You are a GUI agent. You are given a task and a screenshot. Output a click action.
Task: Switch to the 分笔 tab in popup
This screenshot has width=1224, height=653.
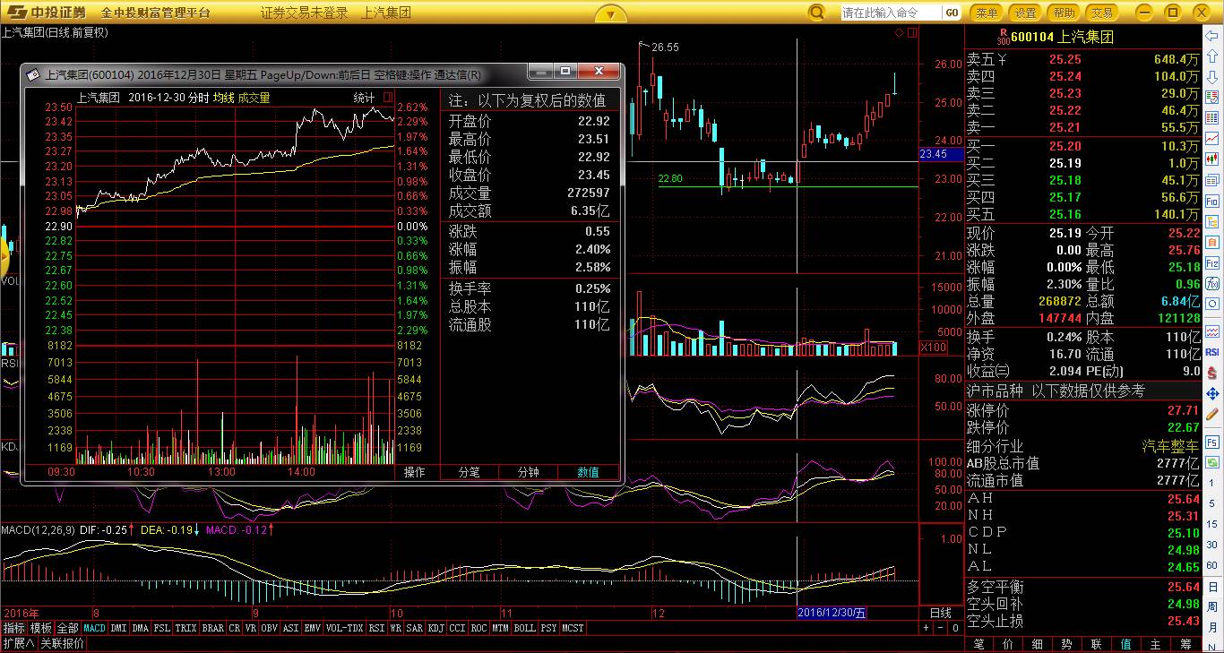pyautogui.click(x=470, y=472)
